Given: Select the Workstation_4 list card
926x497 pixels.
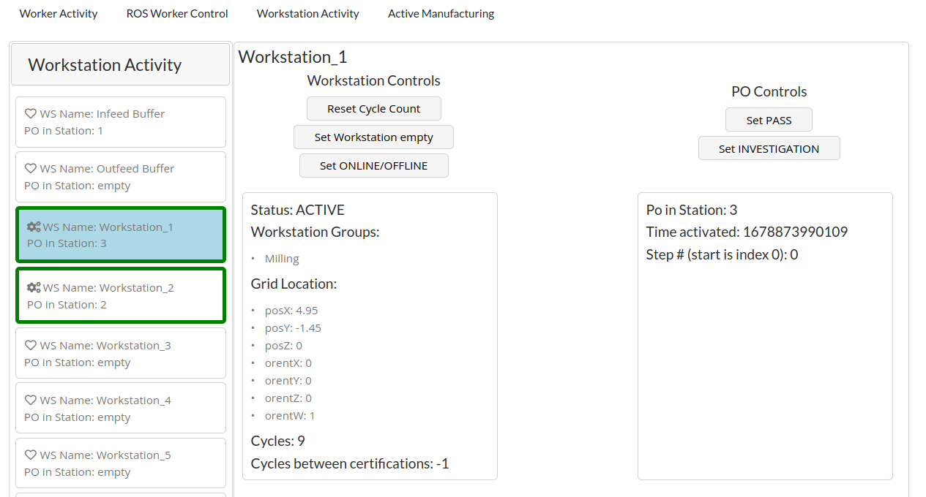Looking at the screenshot, I should [121, 409].
